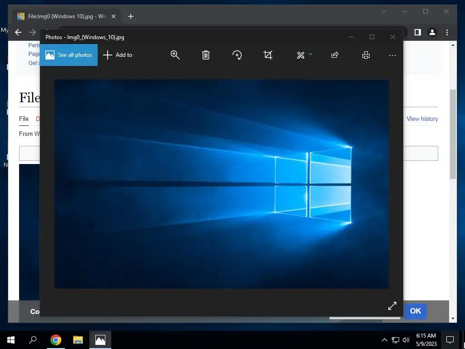Viewport: 465px width, 349px height.
Task: Close the Photos window
Action: [393, 37]
